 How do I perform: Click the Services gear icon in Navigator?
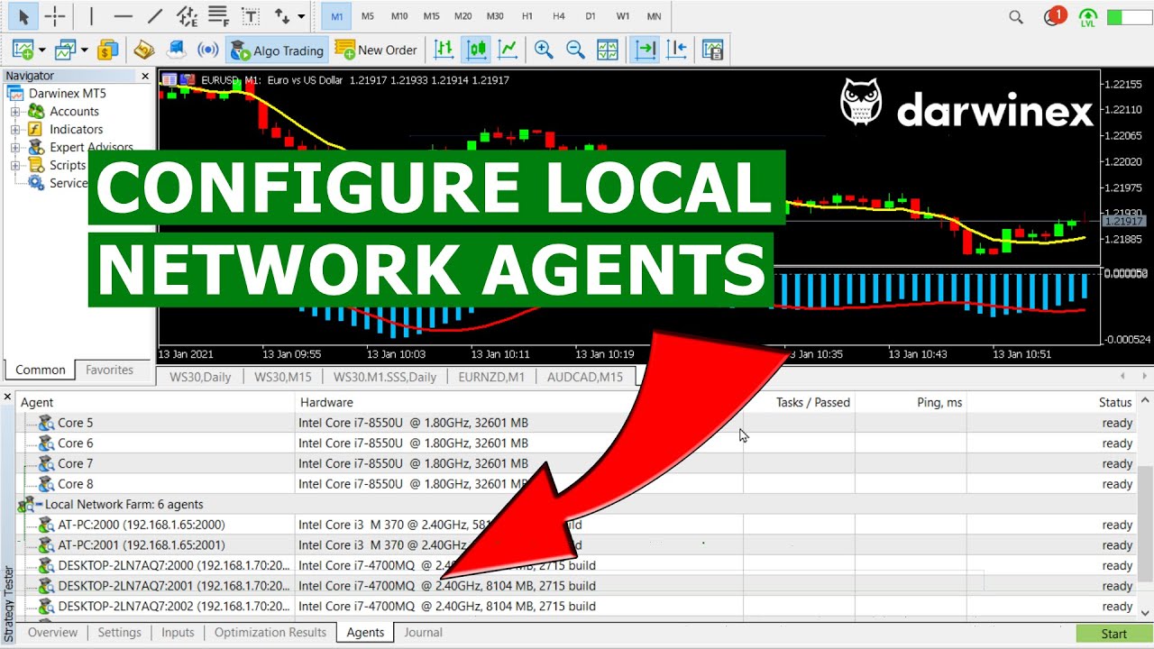[36, 183]
